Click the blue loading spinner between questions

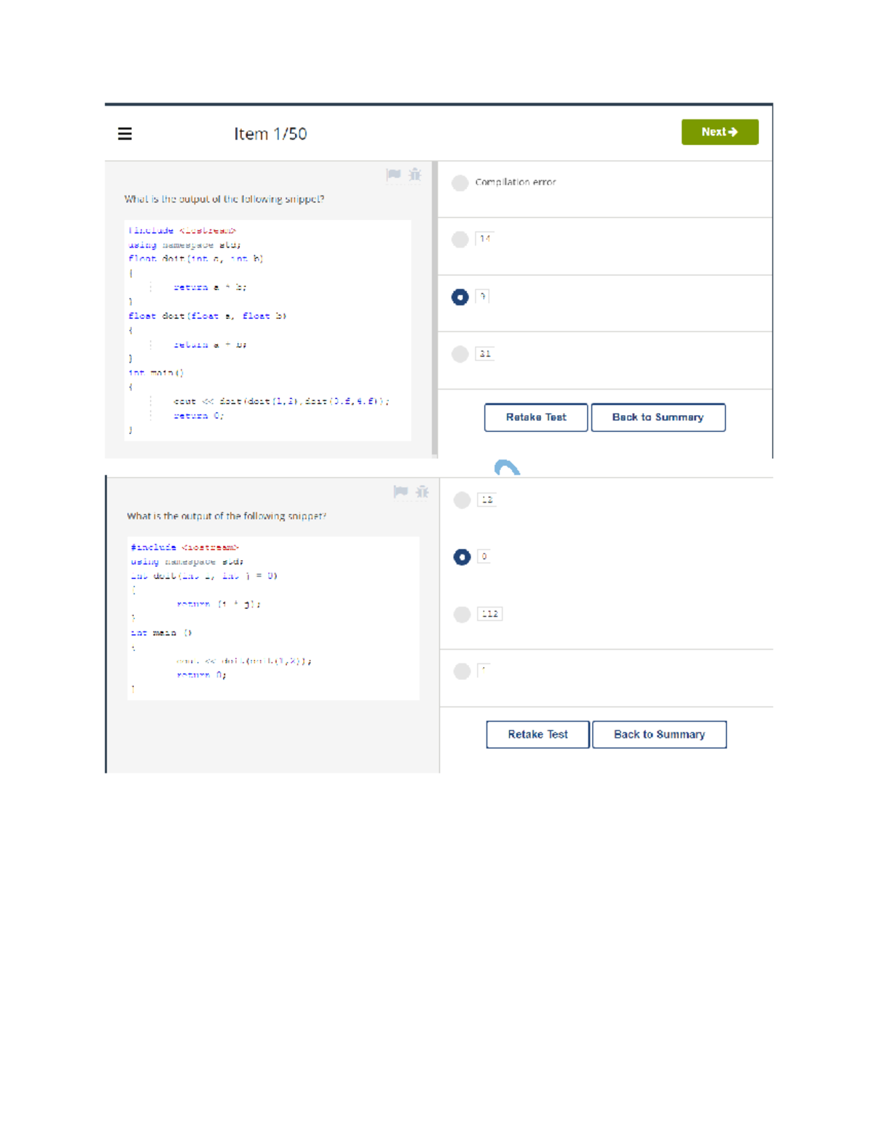507,468
